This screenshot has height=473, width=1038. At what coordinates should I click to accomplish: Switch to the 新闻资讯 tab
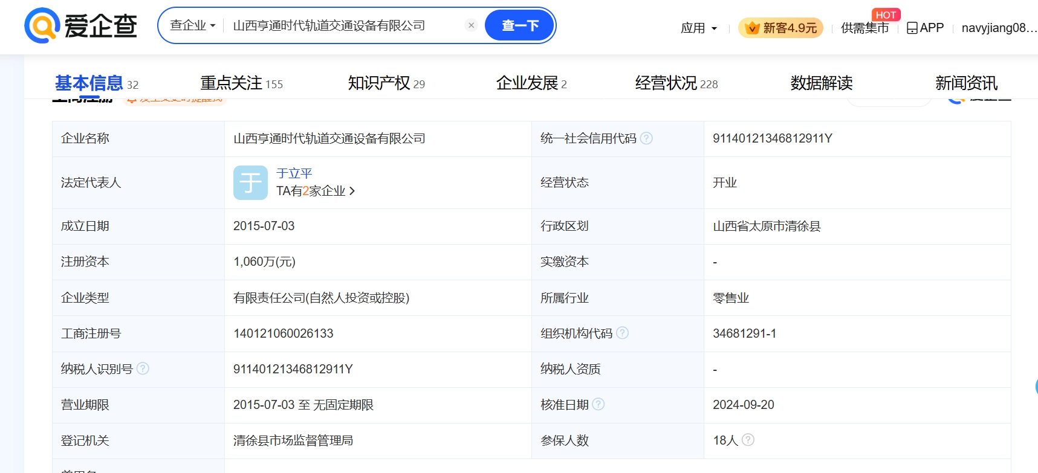tap(967, 83)
